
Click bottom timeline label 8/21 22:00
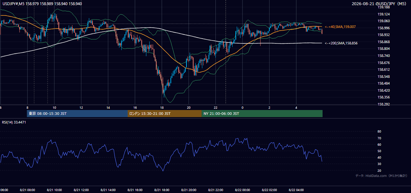click(215, 190)
